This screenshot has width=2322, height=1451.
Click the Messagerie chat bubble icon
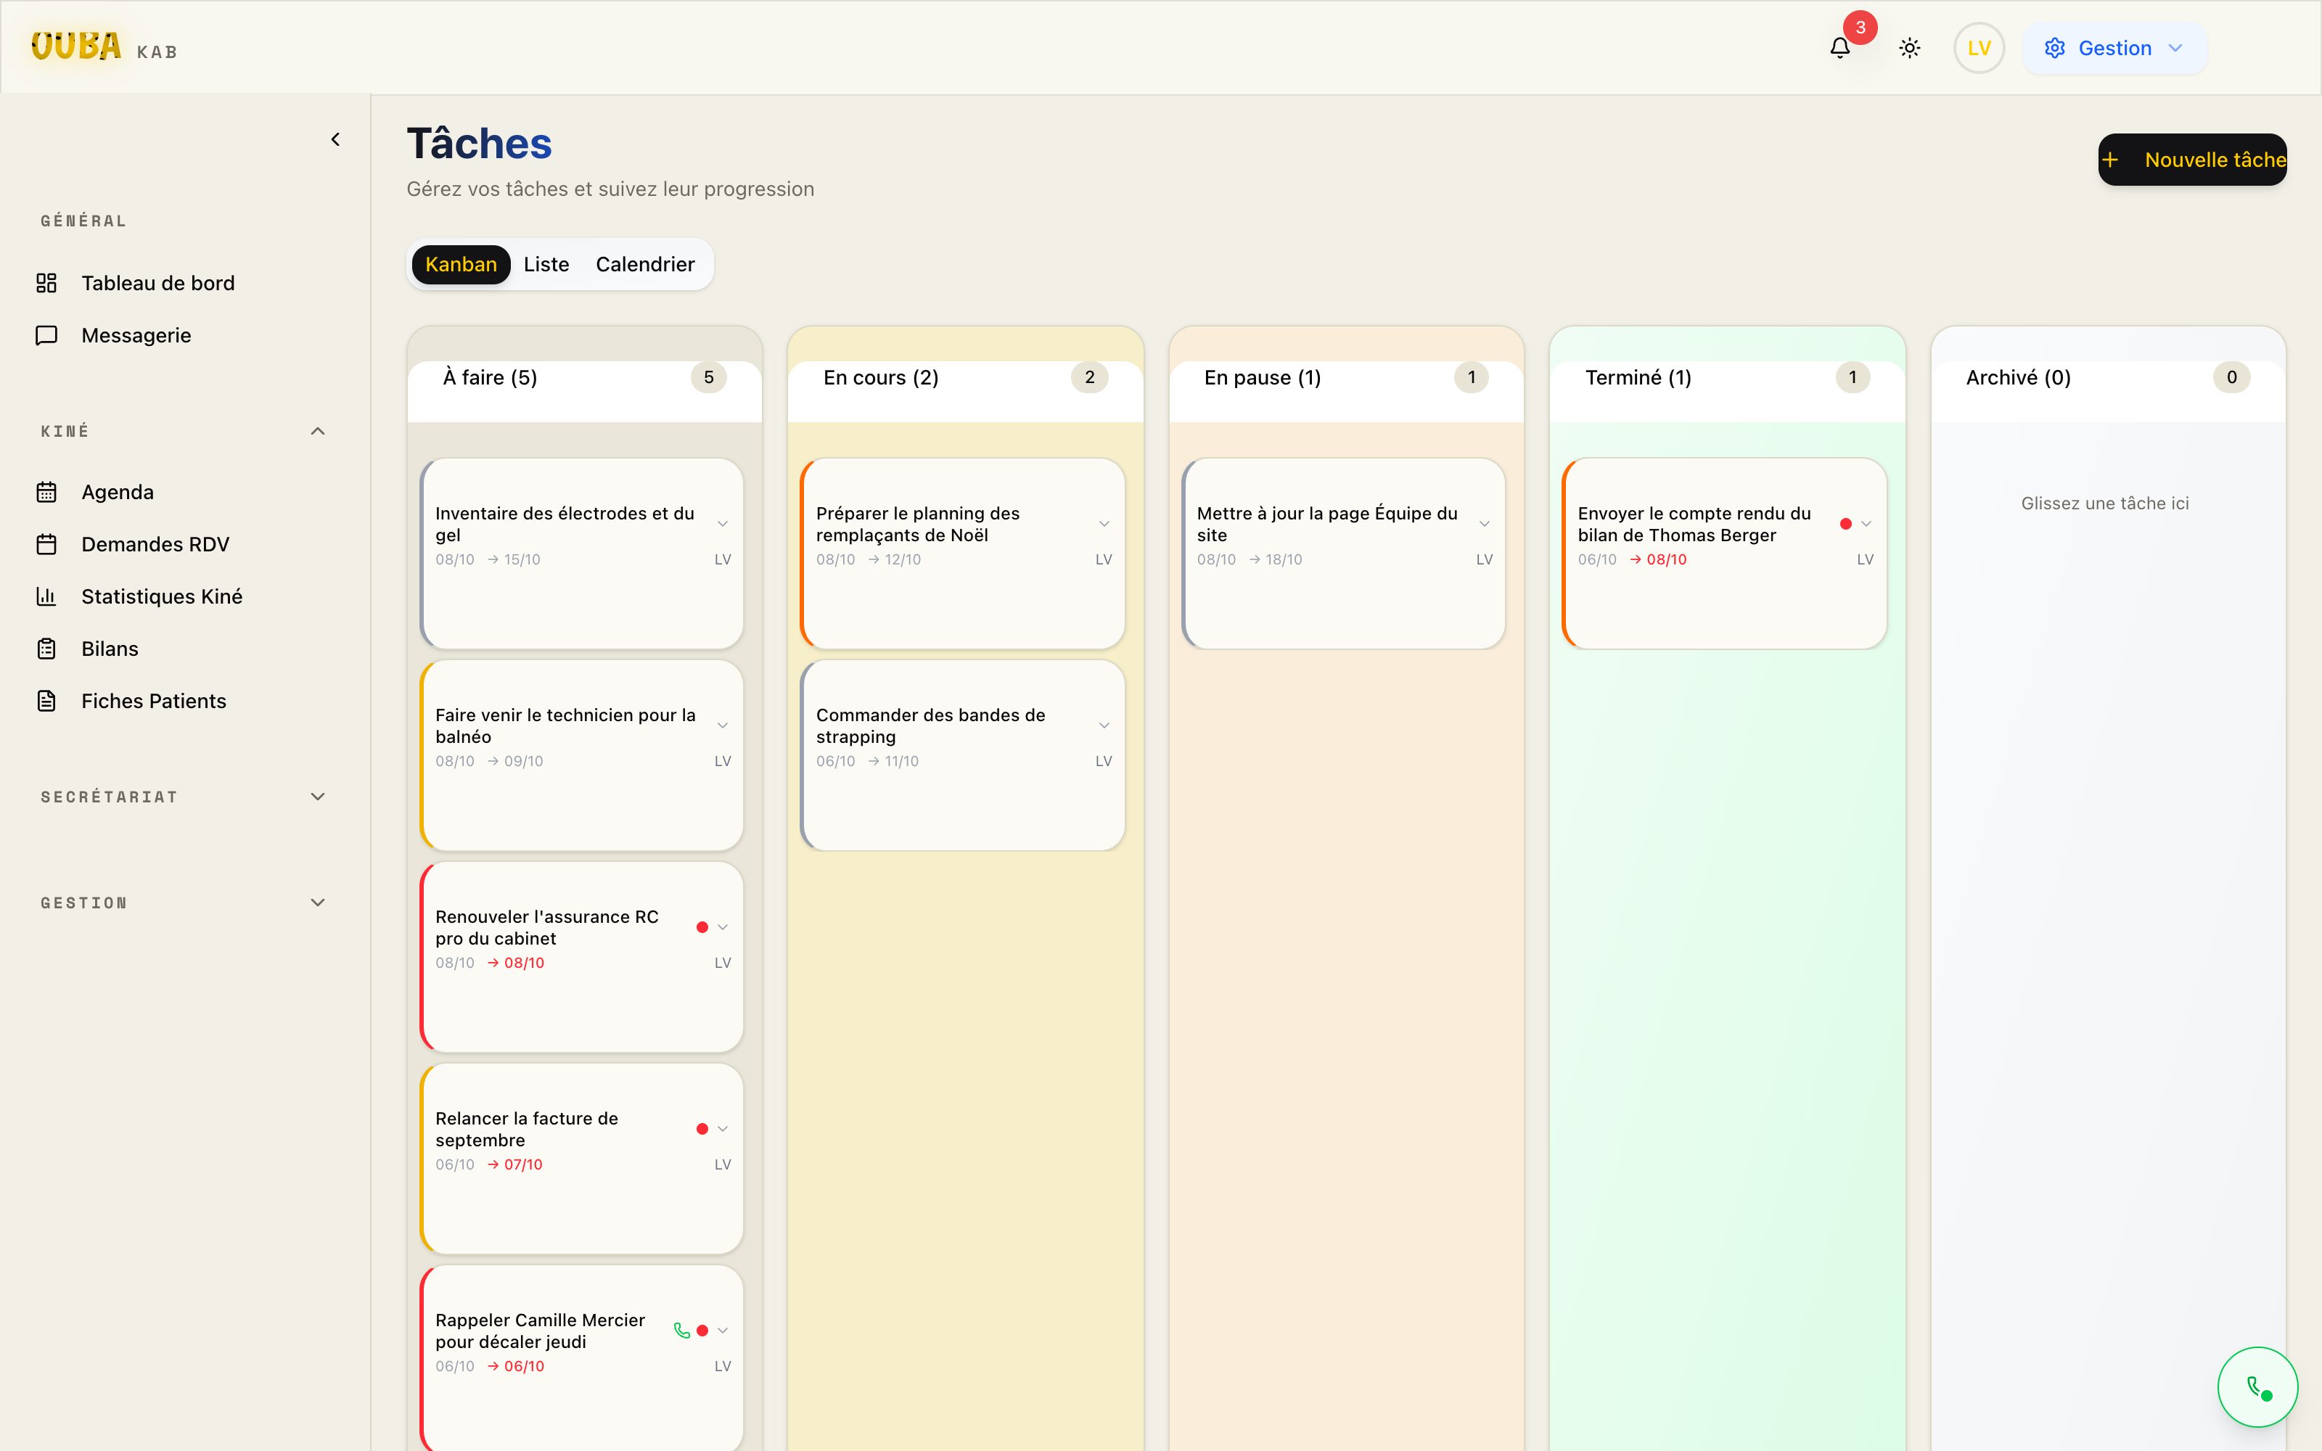pyautogui.click(x=47, y=335)
